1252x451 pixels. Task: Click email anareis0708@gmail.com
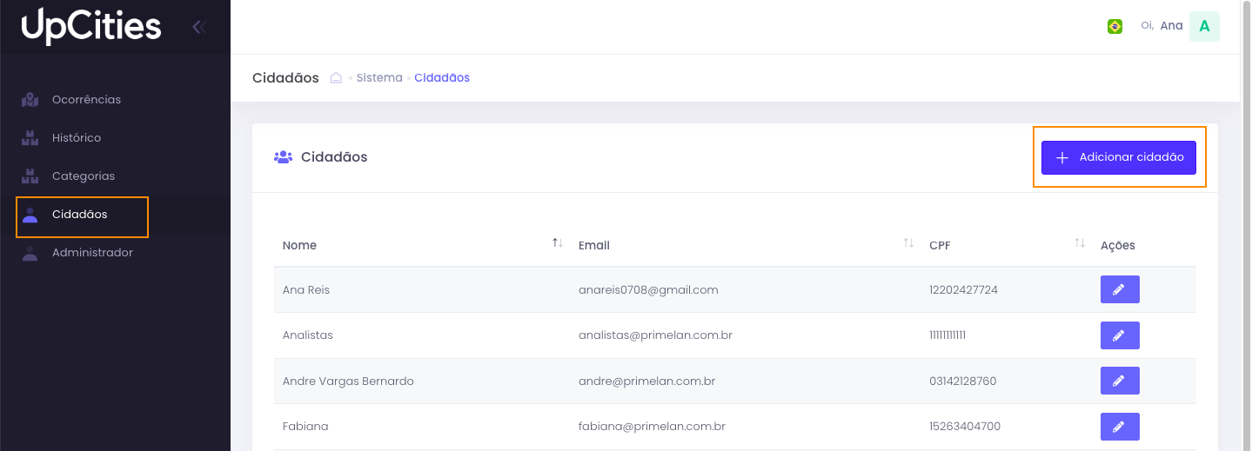648,289
